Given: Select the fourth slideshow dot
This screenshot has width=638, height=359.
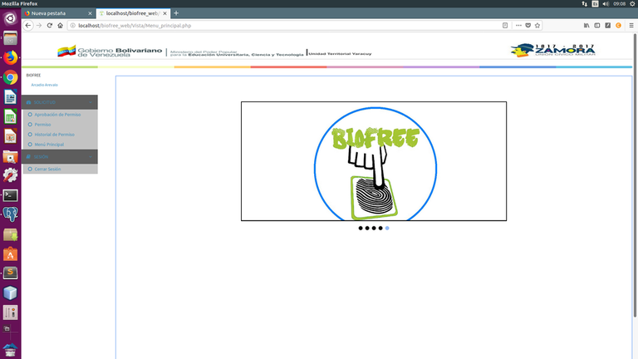Looking at the screenshot, I should point(380,229).
